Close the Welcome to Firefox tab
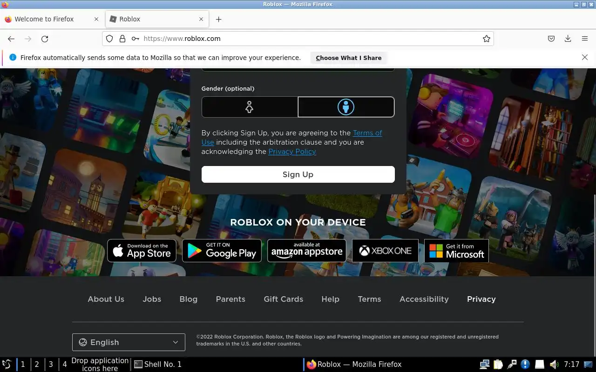Image resolution: width=596 pixels, height=372 pixels. pyautogui.click(x=96, y=19)
